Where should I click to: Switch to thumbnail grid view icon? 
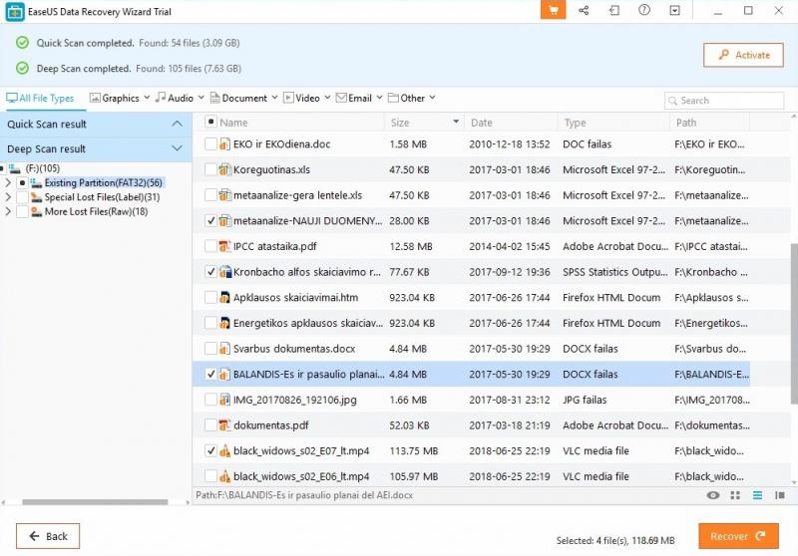(735, 495)
